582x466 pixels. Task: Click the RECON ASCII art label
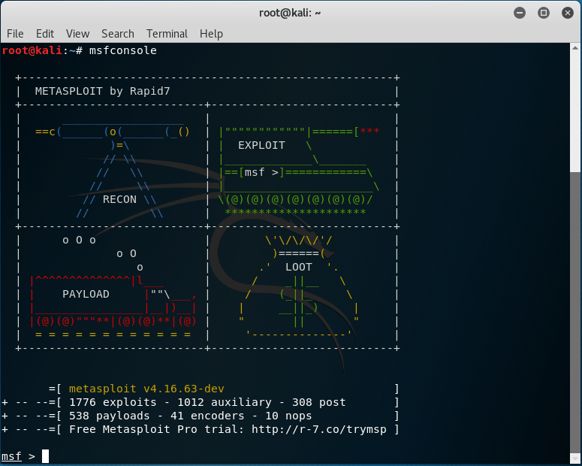pos(119,199)
